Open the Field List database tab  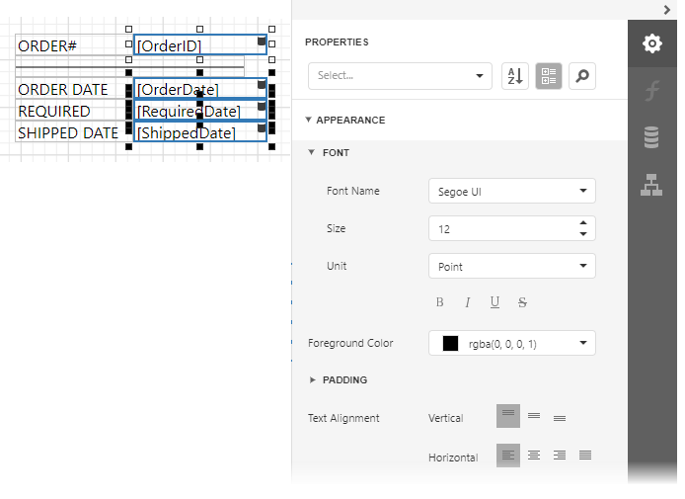point(651,137)
